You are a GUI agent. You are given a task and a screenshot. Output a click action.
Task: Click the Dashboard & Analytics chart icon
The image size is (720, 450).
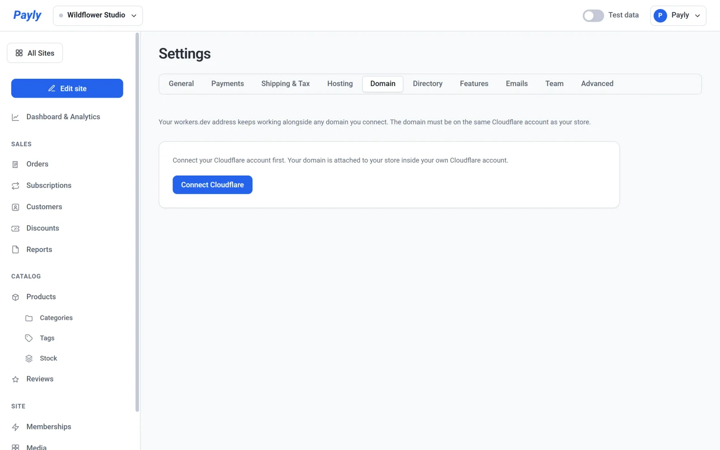[15, 117]
